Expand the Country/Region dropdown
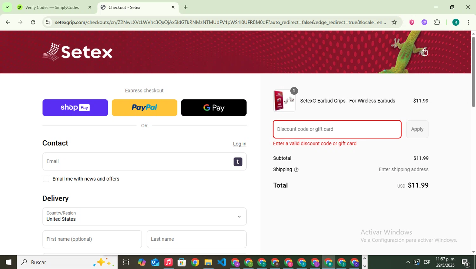 tap(144, 217)
